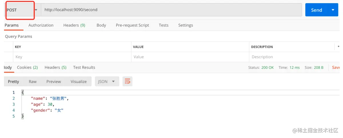The width and height of the screenshot is (343, 138).
Task: Open the response Headers (5) tab
Action: point(55,68)
